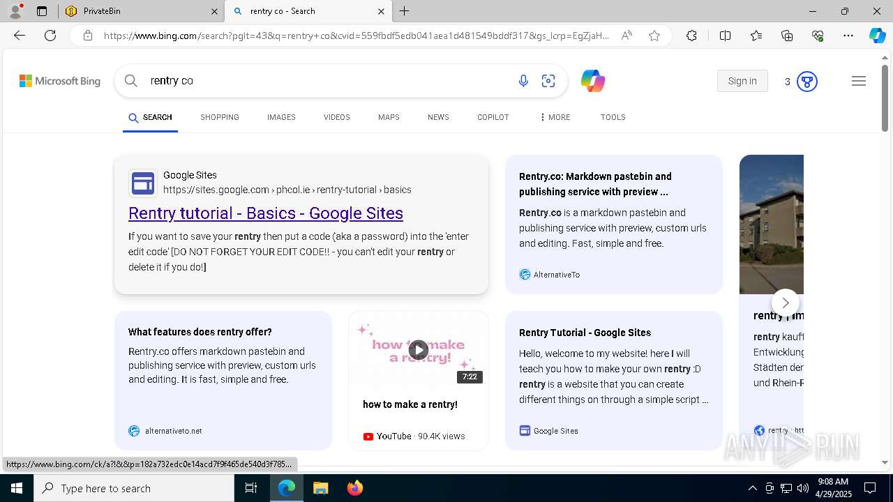Toggle split screen view
Screen dimensions: 893x502
click(x=725, y=36)
